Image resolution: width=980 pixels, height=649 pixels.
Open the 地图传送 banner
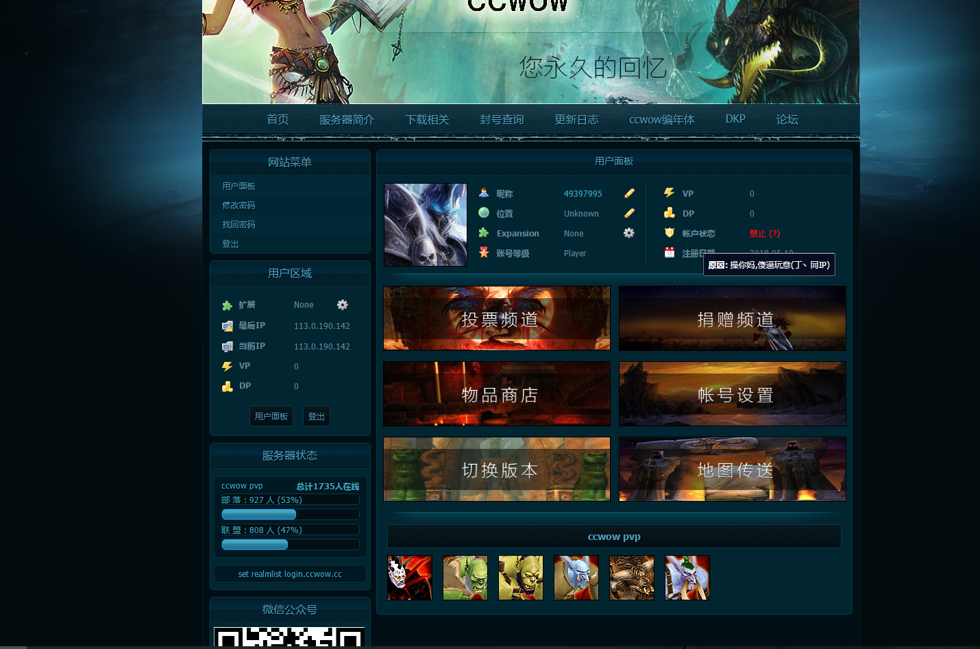[x=733, y=469]
